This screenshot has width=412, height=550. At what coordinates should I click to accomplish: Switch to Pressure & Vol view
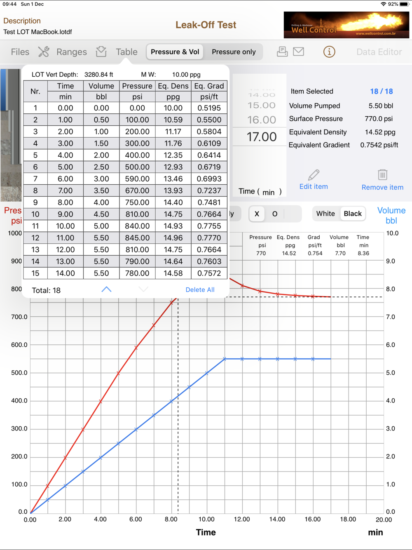175,52
